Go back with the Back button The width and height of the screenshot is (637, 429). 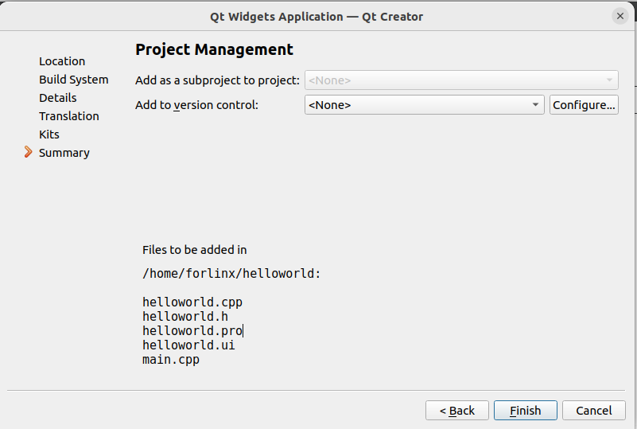click(456, 411)
